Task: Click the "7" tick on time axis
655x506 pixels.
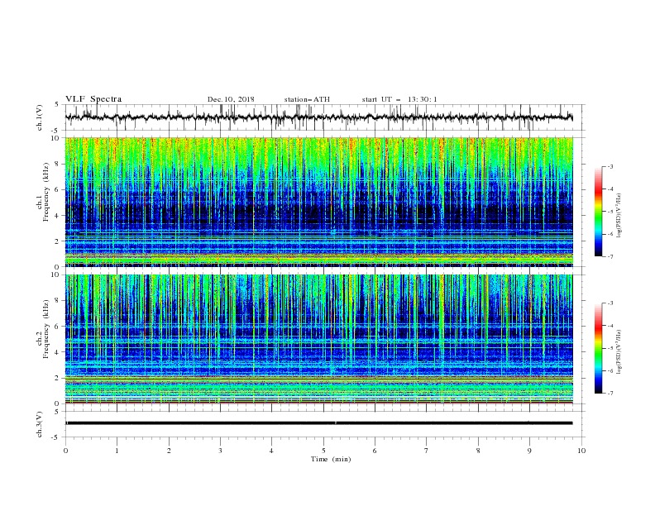Action: pos(427,451)
